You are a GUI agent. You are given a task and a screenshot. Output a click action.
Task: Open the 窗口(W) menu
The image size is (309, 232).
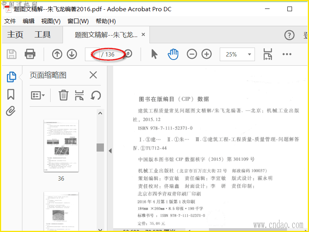pos(78,21)
